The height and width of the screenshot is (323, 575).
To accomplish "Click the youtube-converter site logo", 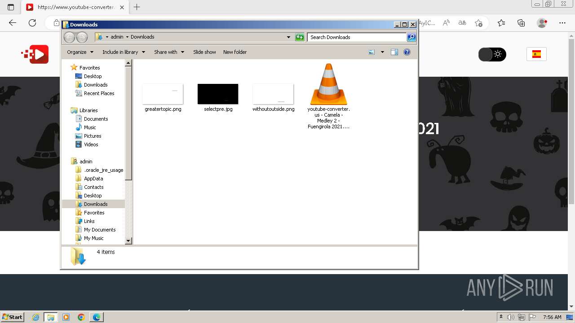I will 35,54.
